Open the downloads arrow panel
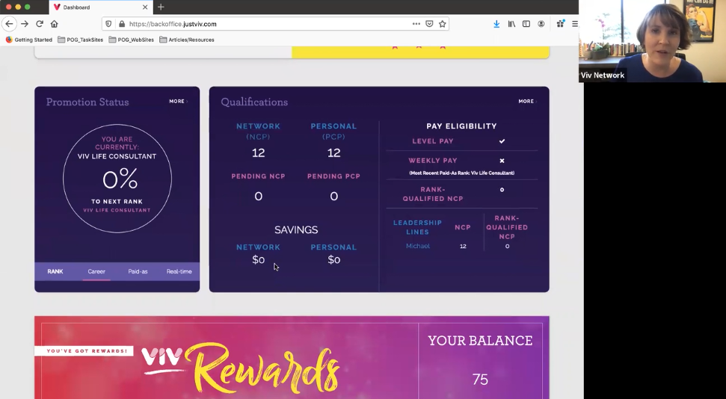 [496, 24]
